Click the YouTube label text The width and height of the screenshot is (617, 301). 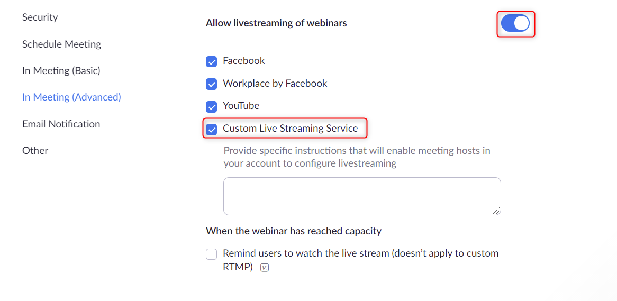[241, 106]
